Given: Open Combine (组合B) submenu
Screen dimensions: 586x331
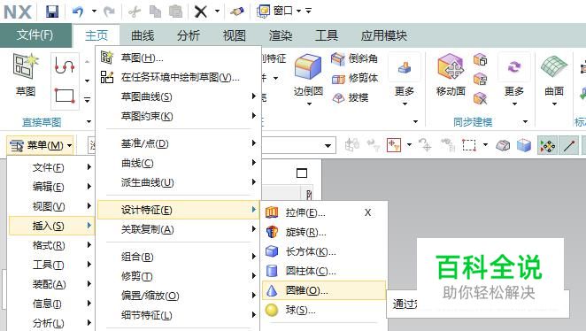Looking at the screenshot, I should (x=179, y=257).
